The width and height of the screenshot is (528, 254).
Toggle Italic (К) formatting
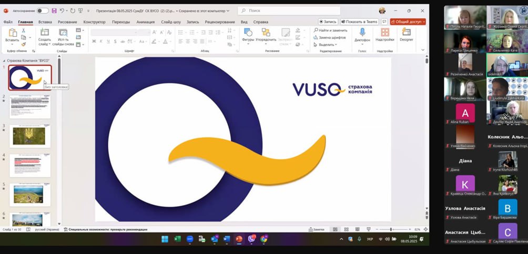click(101, 42)
